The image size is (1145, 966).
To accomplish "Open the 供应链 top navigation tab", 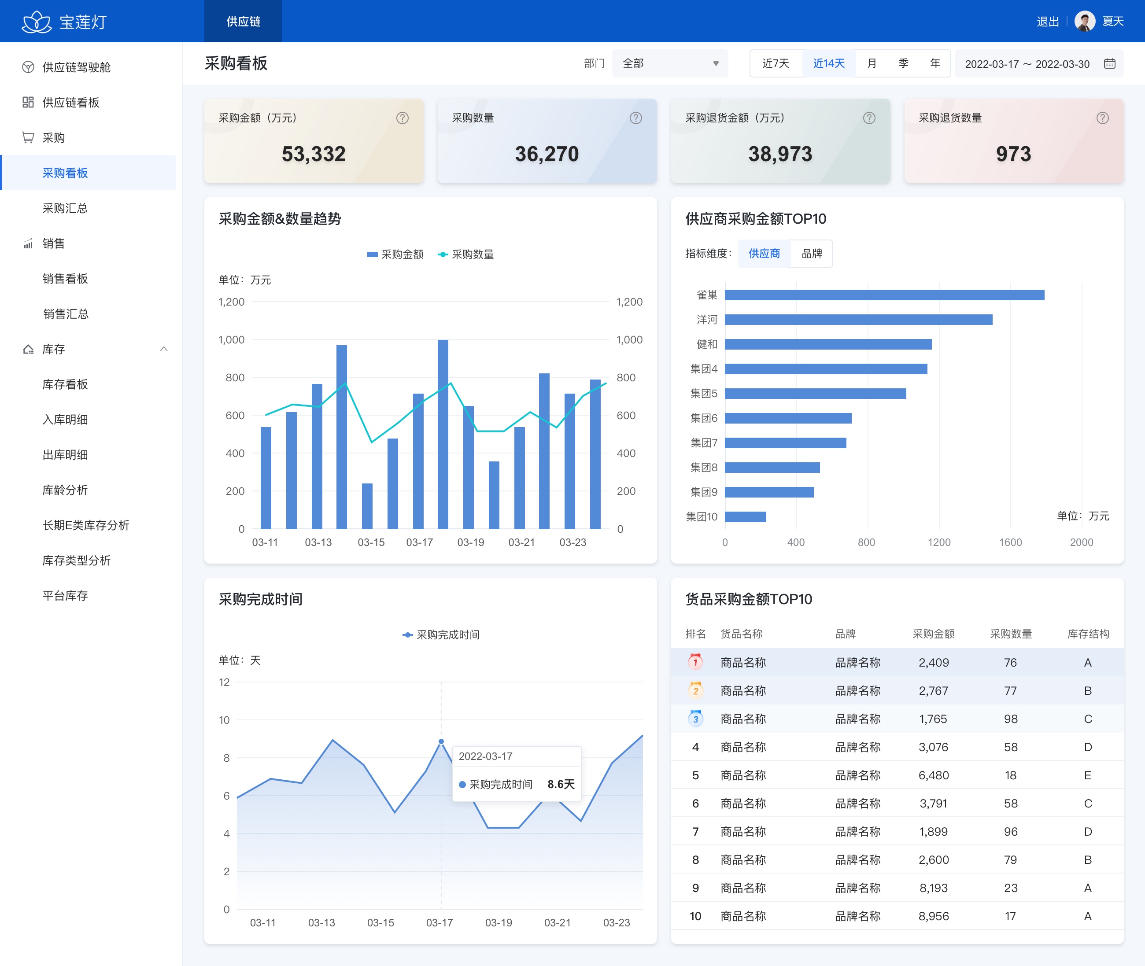I will click(x=243, y=22).
